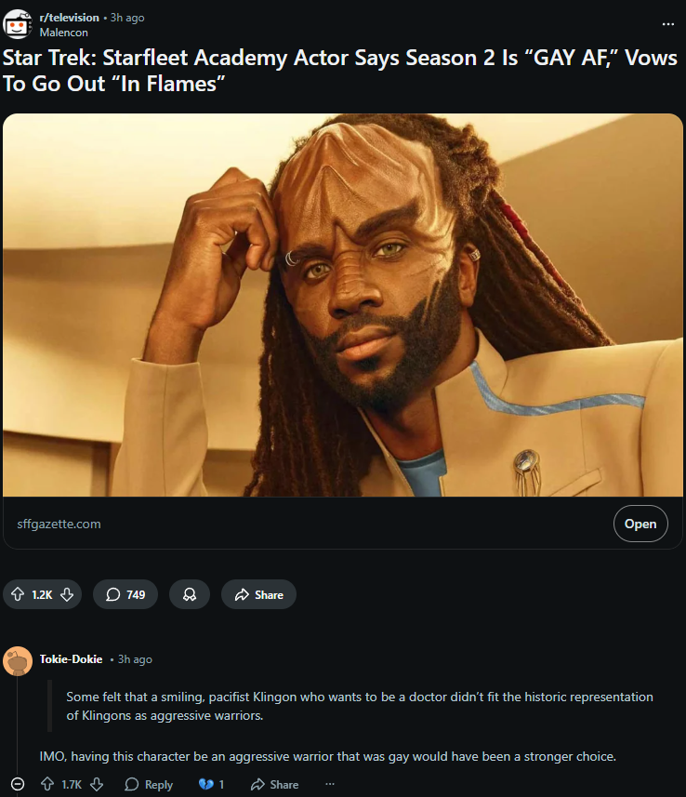The image size is (686, 797).
Task: Share the post via Share button
Action: click(258, 594)
